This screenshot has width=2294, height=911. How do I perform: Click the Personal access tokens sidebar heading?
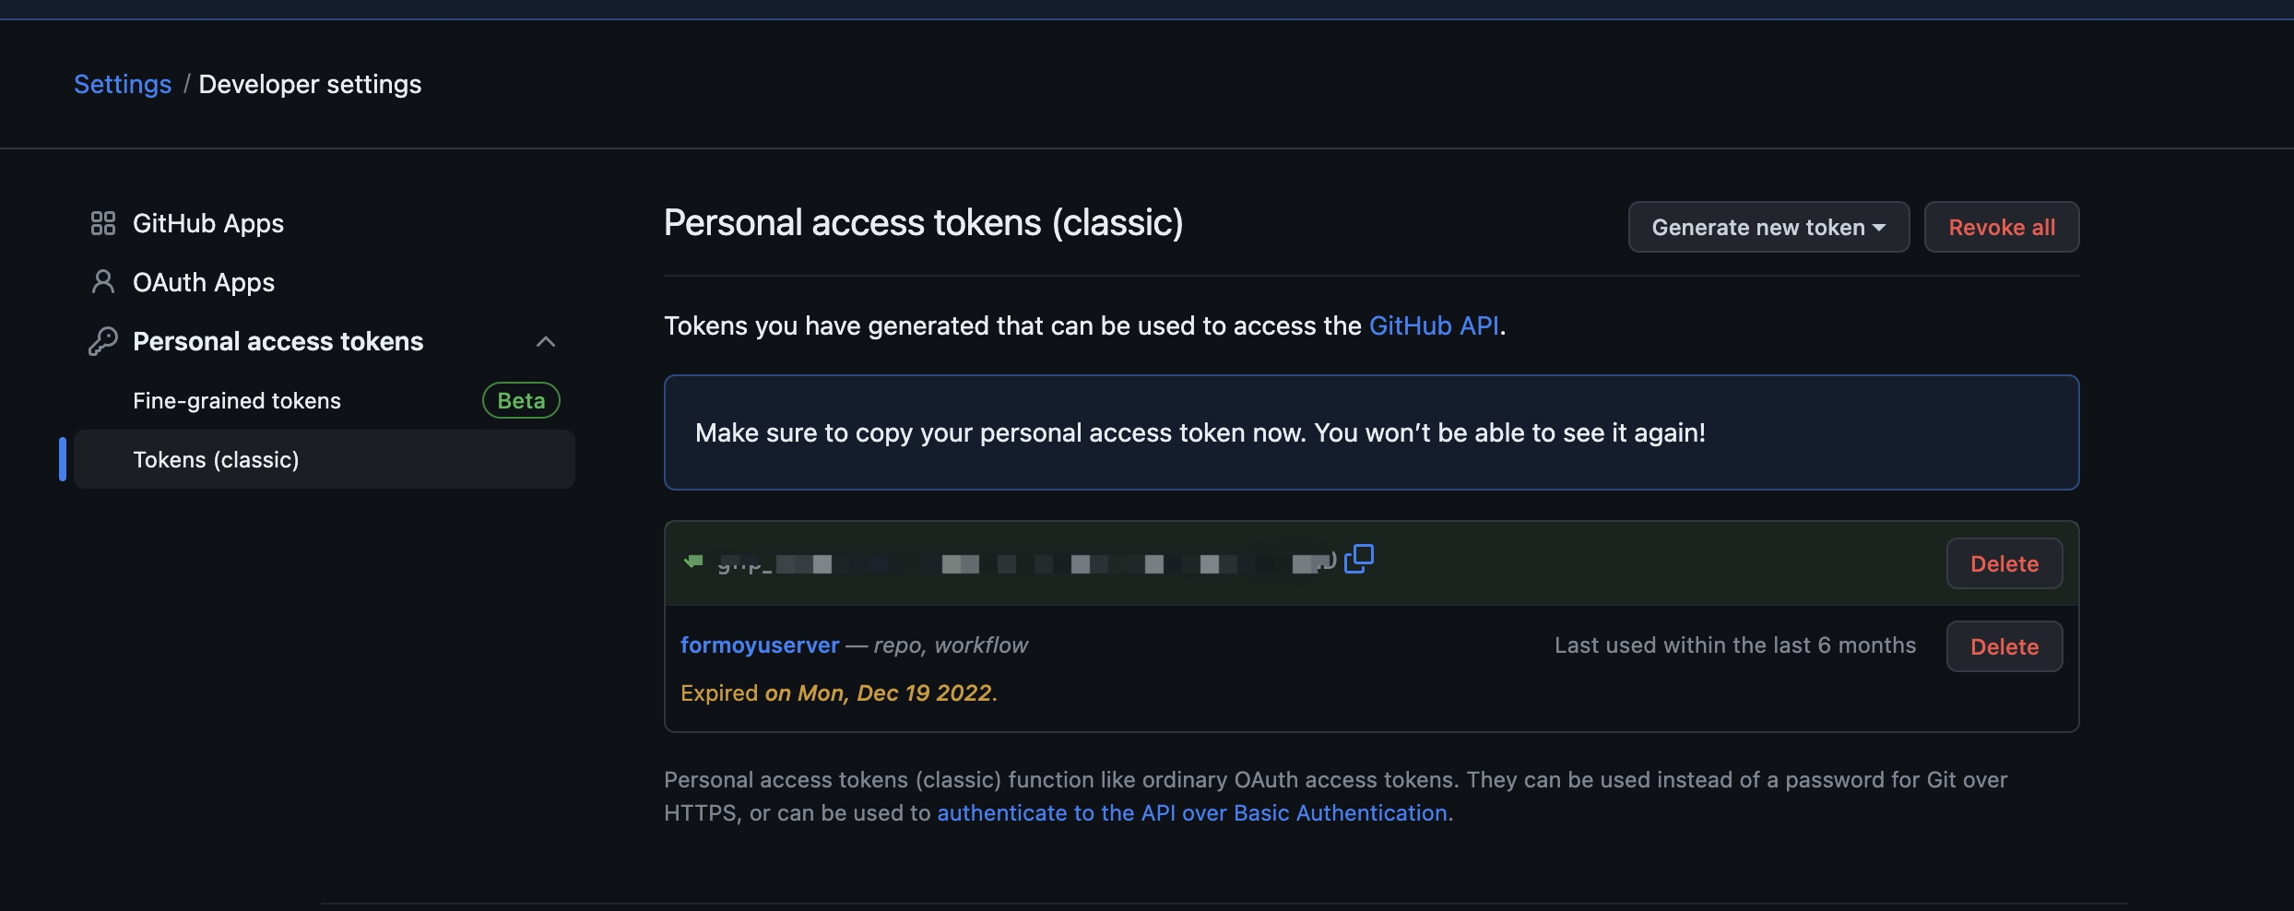[x=278, y=341]
